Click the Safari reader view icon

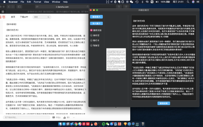click(x=37, y=7)
